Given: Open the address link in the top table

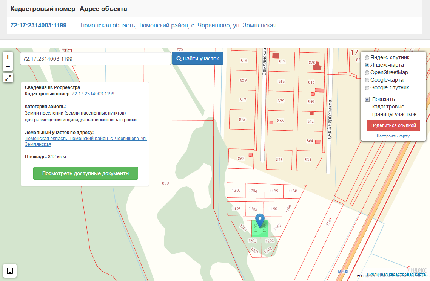Looking at the screenshot, I should (x=178, y=26).
